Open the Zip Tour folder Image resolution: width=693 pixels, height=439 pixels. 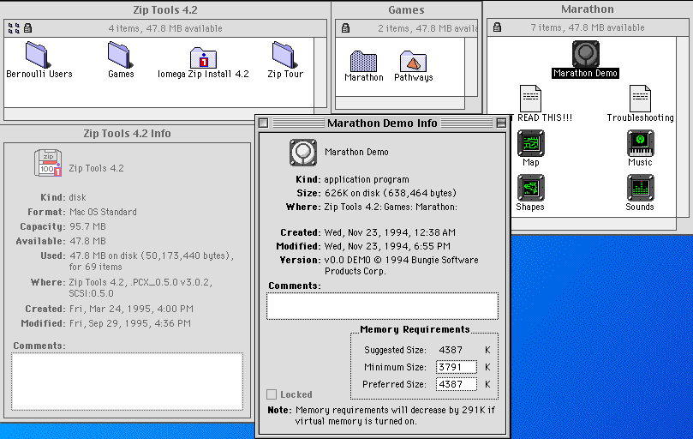(x=285, y=56)
